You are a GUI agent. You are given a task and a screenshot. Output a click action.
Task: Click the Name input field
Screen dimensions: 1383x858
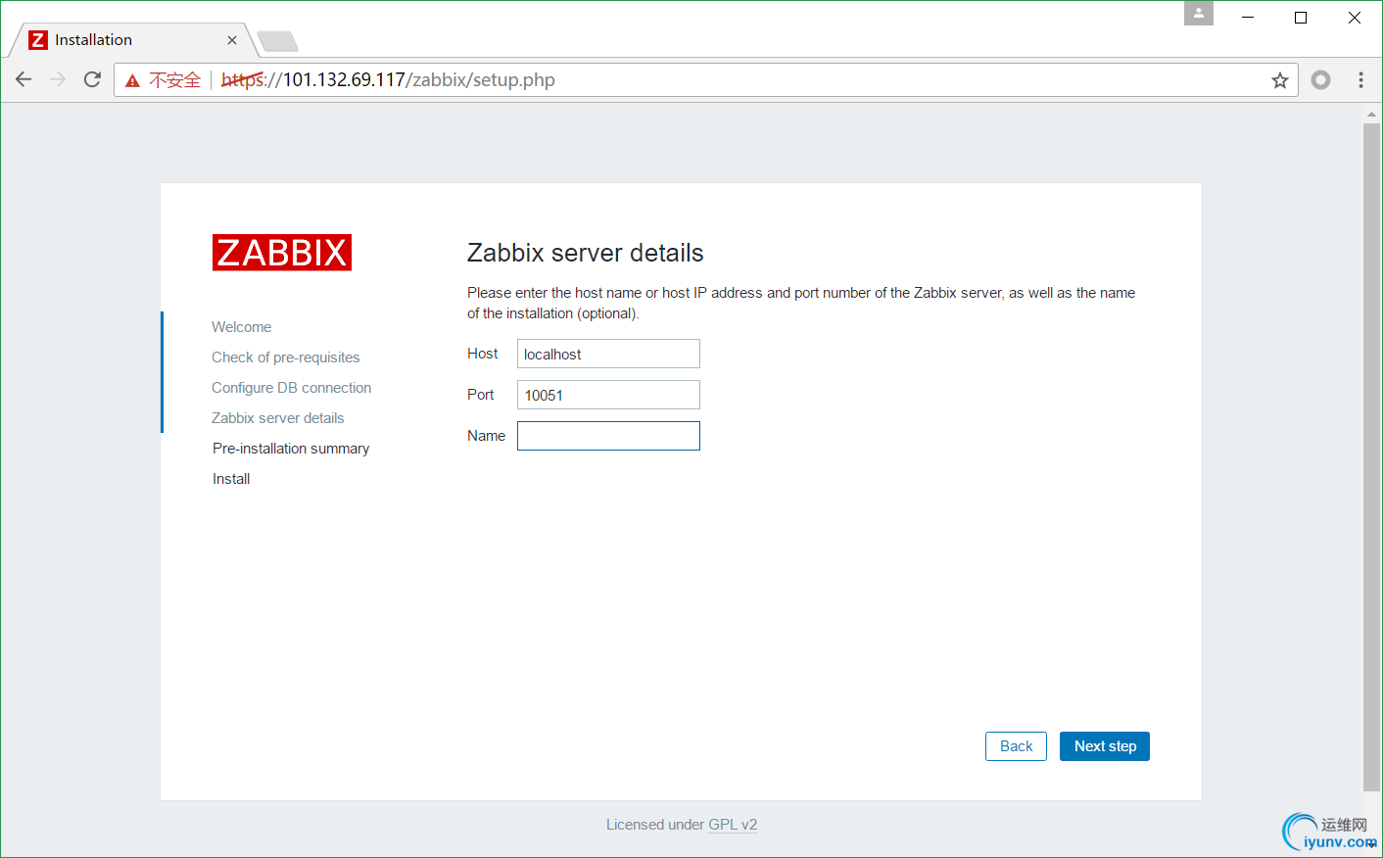coord(608,436)
